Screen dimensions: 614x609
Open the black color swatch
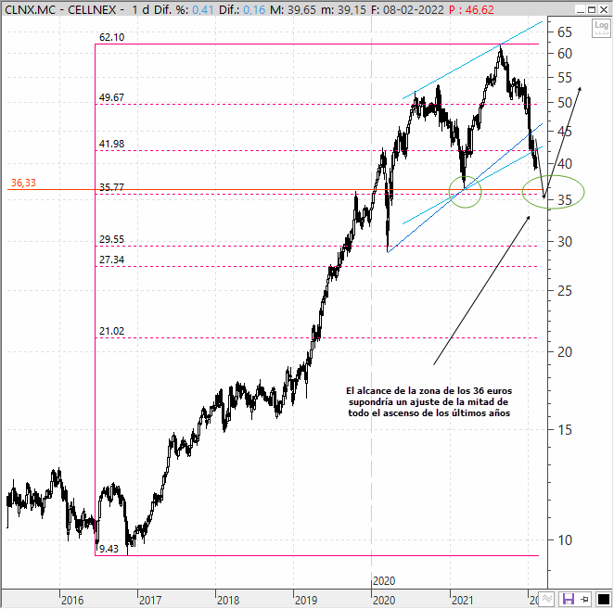[x=604, y=599]
